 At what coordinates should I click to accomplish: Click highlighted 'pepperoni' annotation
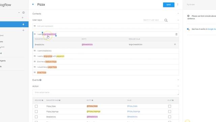click(60, 56)
